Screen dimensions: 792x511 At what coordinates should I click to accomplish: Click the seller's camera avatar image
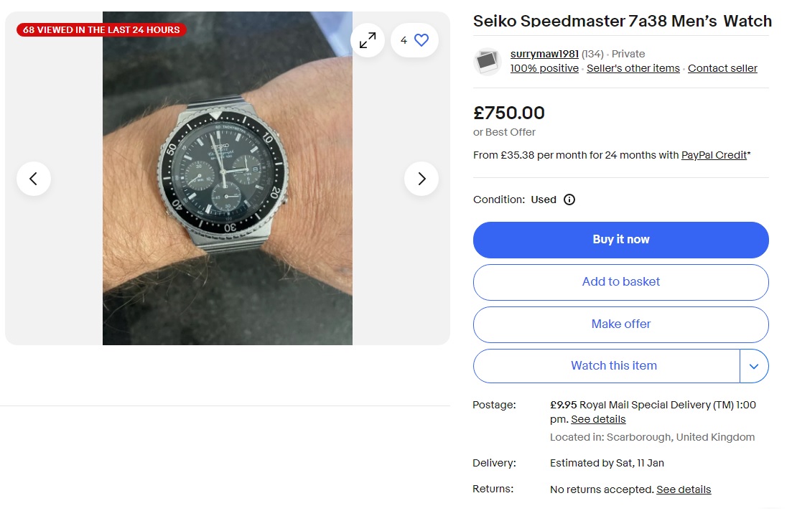pos(488,62)
